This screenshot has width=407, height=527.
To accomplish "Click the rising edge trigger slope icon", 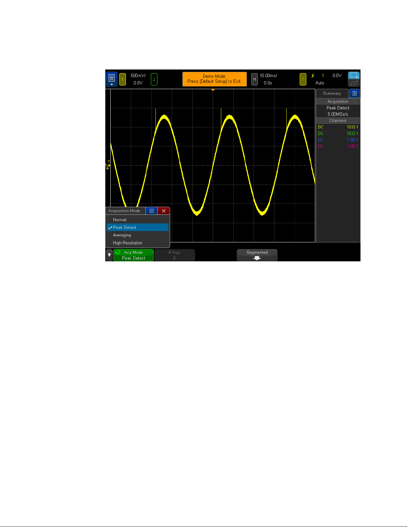I will click(313, 76).
